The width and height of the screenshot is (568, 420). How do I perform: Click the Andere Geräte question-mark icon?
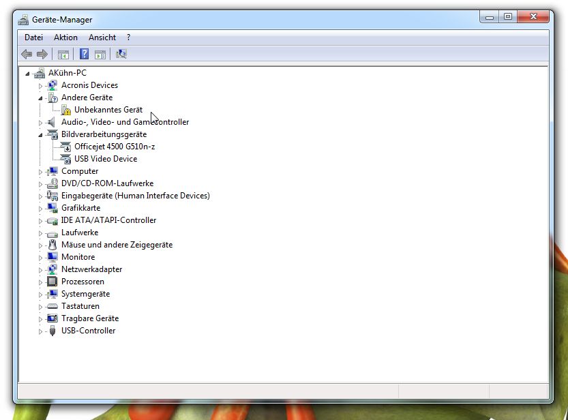pyautogui.click(x=53, y=97)
